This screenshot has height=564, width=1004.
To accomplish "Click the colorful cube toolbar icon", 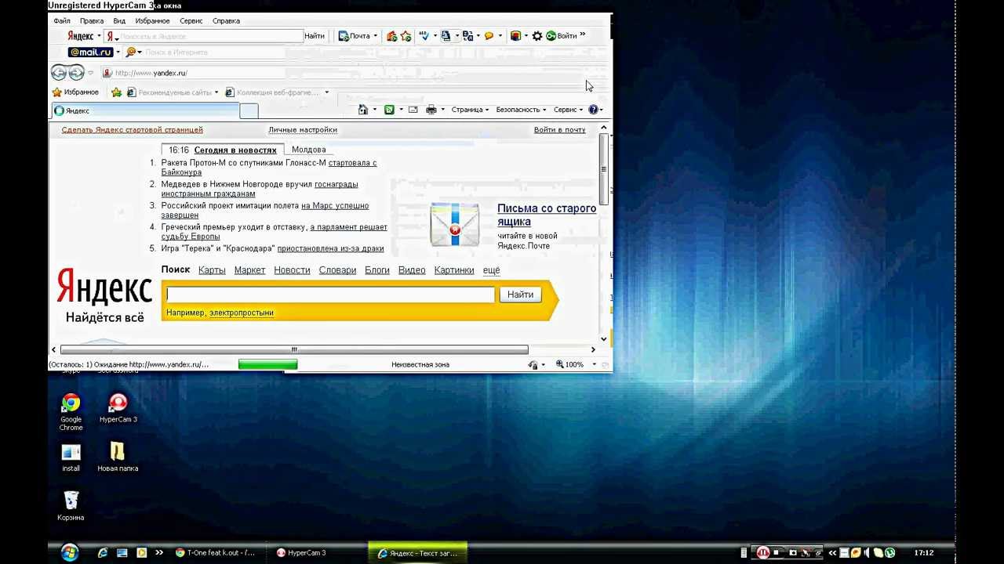I will [515, 36].
